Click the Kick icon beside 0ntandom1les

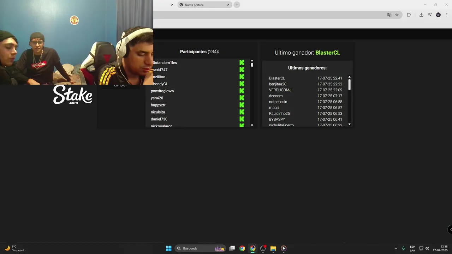(x=242, y=62)
